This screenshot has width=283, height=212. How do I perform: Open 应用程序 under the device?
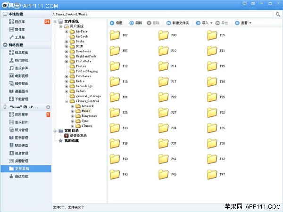(26, 114)
